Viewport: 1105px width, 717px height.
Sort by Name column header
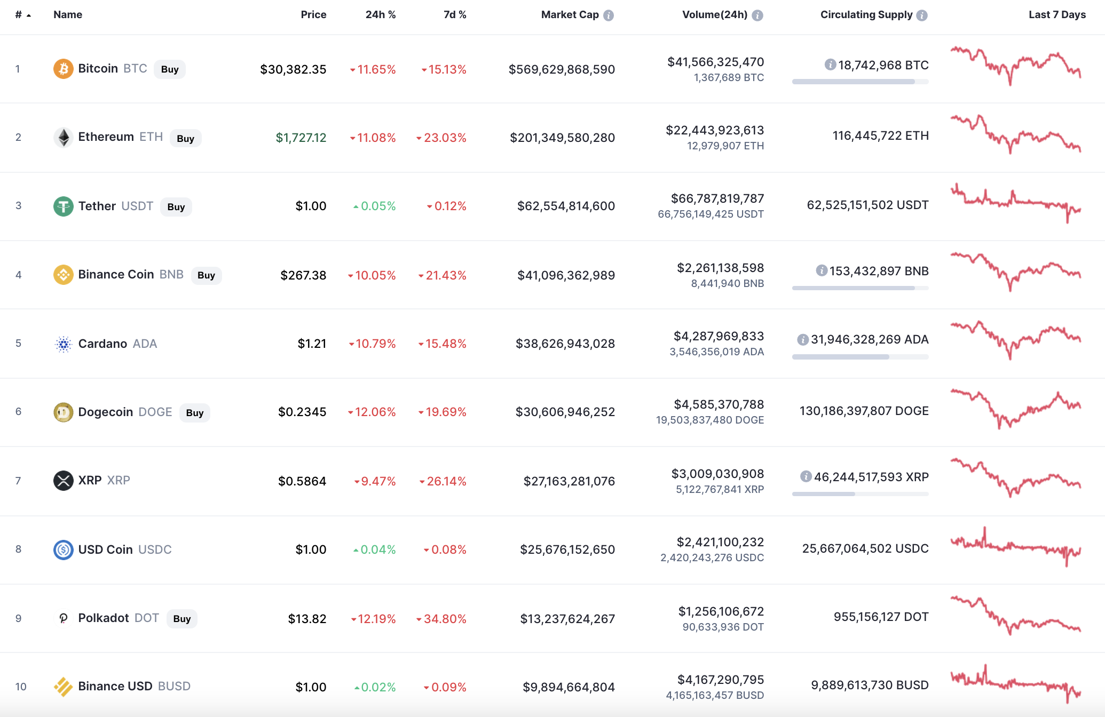[x=68, y=15]
